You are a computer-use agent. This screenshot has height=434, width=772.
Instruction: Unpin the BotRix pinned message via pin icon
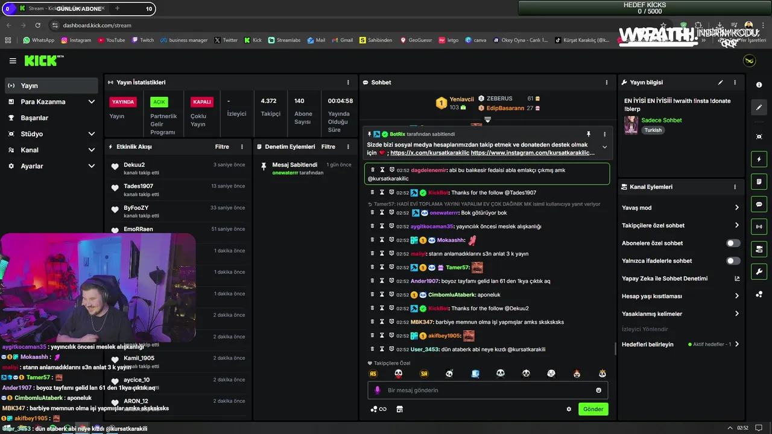(x=589, y=134)
